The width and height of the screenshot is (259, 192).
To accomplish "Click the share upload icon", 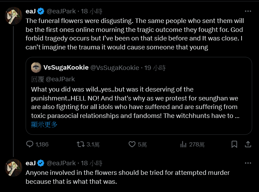I will [248, 144].
